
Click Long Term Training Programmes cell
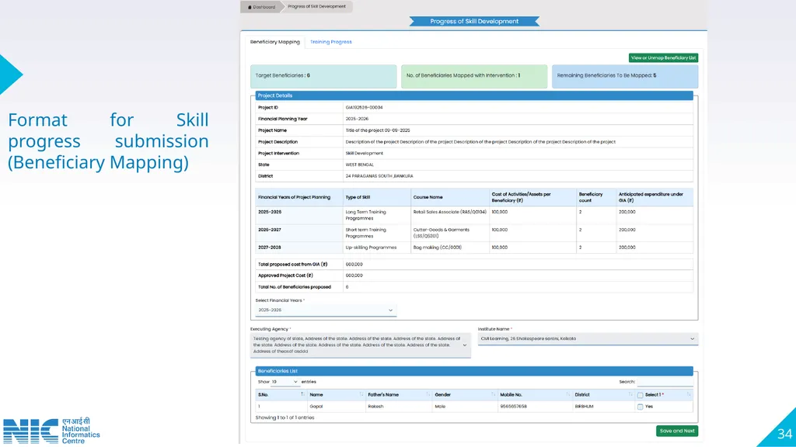[377, 215]
